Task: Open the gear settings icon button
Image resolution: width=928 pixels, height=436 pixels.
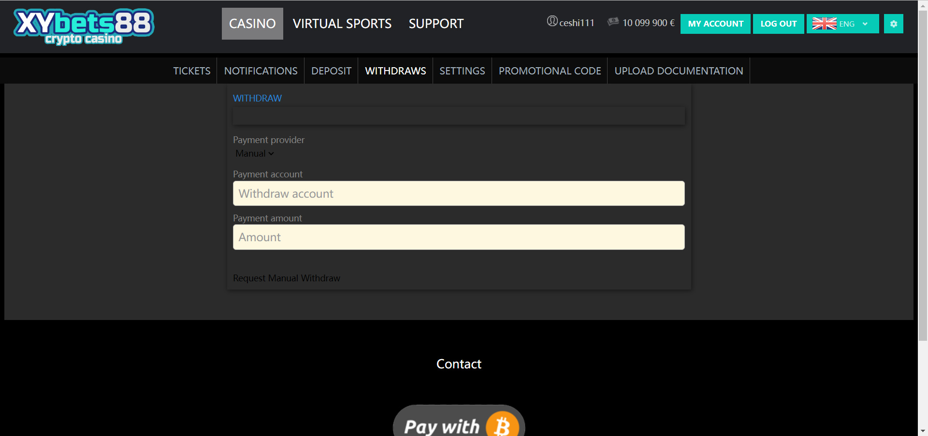Action: pos(893,24)
